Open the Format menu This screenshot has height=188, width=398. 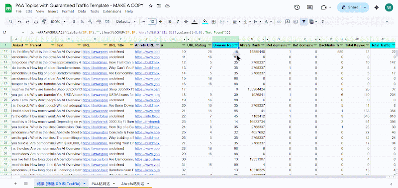pos(68,11)
